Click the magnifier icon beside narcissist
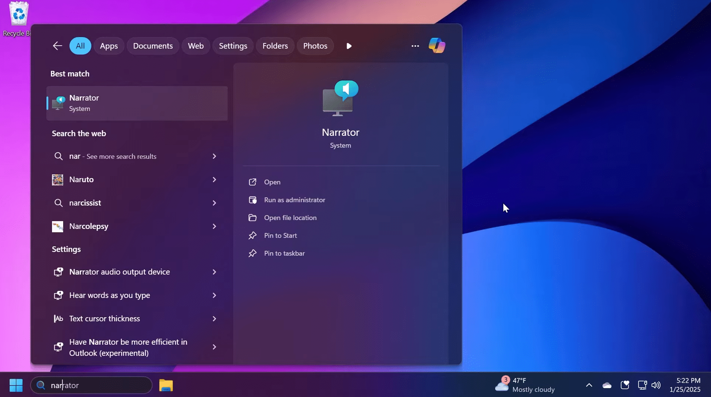The image size is (711, 397). tap(58, 203)
